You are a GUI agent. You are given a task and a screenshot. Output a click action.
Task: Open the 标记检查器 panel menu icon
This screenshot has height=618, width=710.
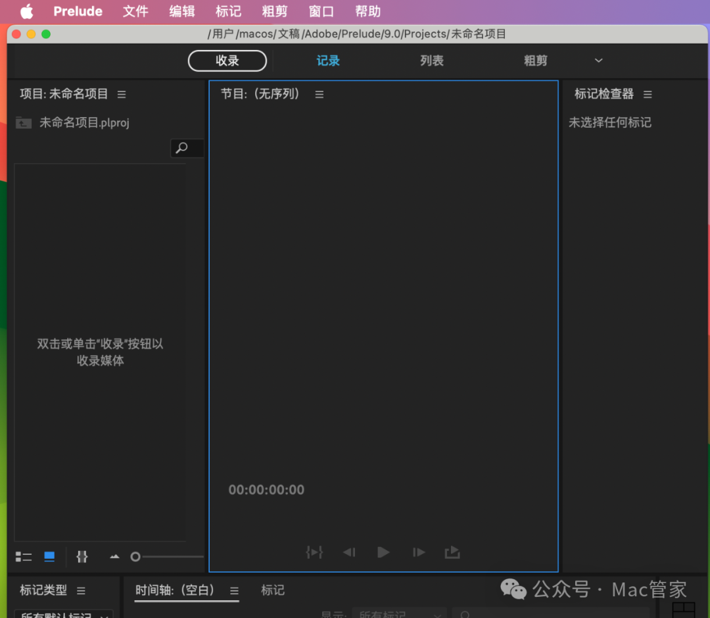tap(647, 94)
